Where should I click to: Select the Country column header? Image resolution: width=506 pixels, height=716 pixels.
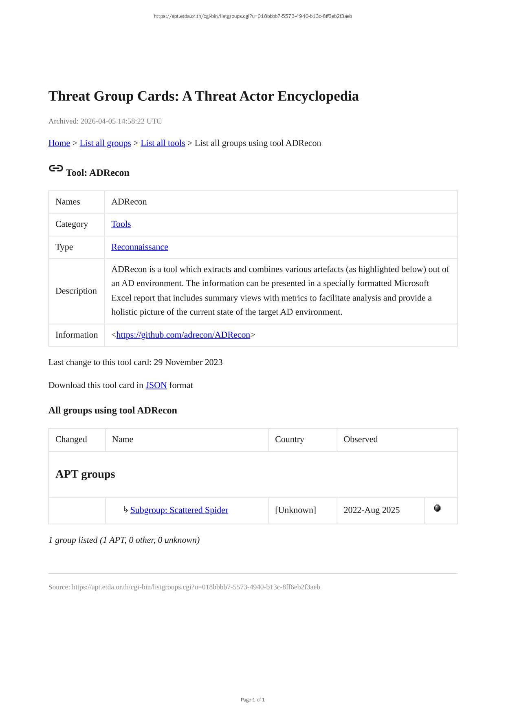pos(289,439)
